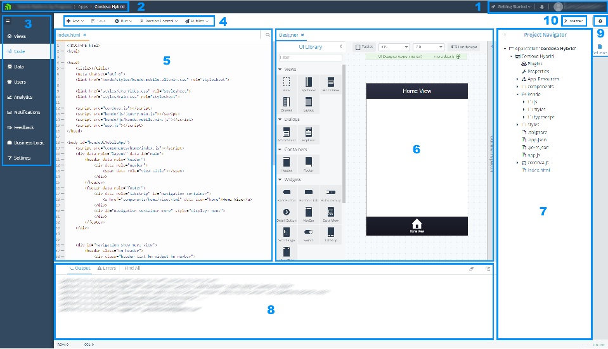Open the Publish dropdown menu
The image size is (608, 349).
tap(198, 21)
